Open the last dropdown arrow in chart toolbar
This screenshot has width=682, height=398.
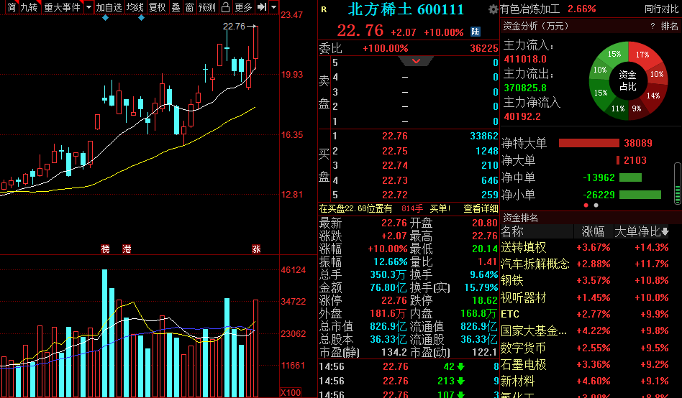[273, 7]
